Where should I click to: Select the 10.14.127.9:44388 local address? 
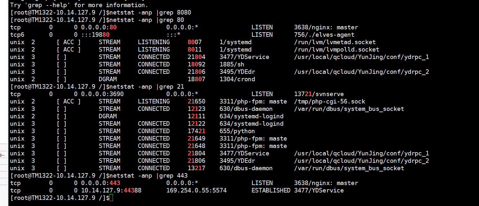[x=111, y=191]
